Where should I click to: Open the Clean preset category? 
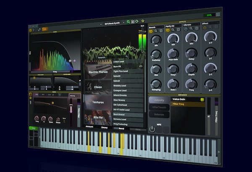coord(98,87)
